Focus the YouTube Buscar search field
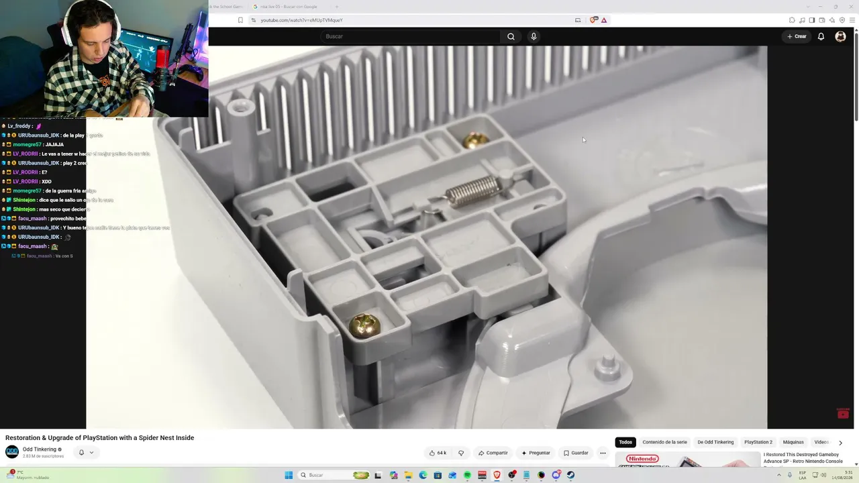This screenshot has width=859, height=483. [x=411, y=36]
